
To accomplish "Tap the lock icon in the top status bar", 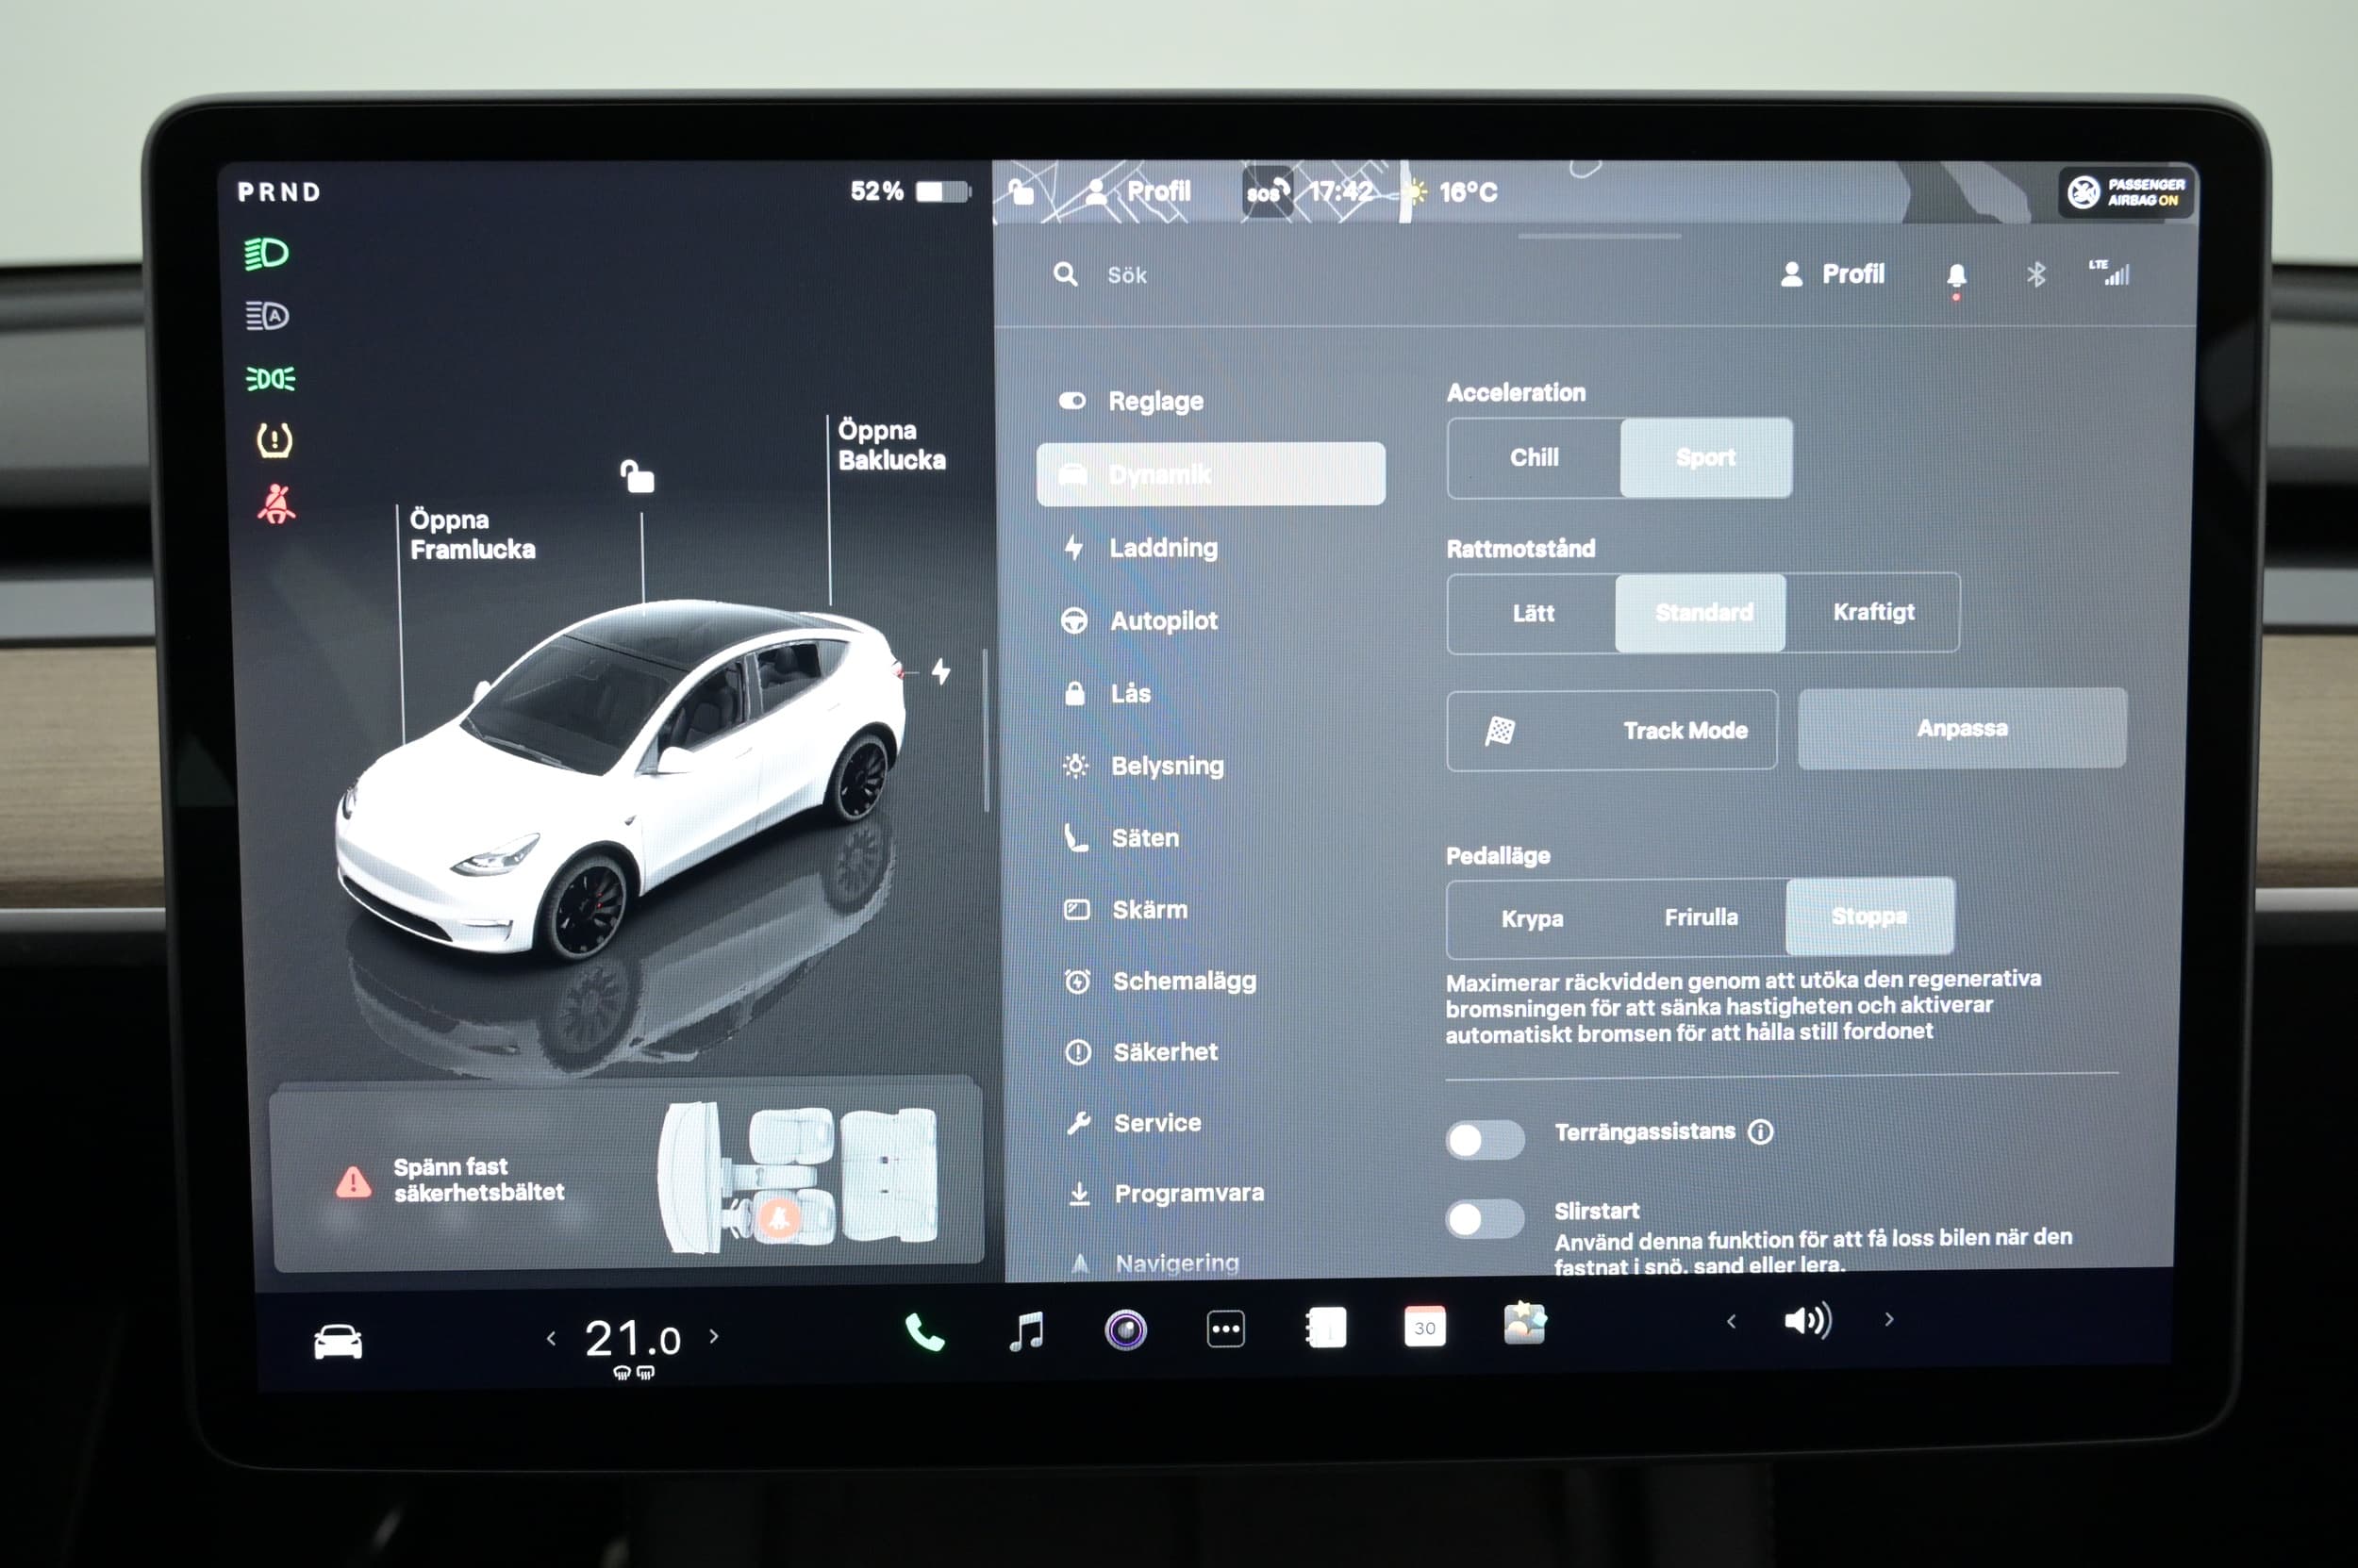I will [1021, 191].
